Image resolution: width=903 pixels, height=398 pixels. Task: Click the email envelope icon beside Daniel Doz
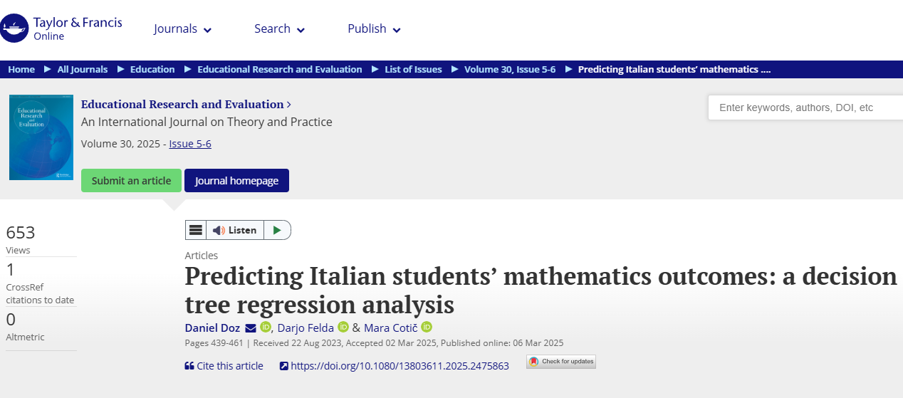pyautogui.click(x=251, y=328)
